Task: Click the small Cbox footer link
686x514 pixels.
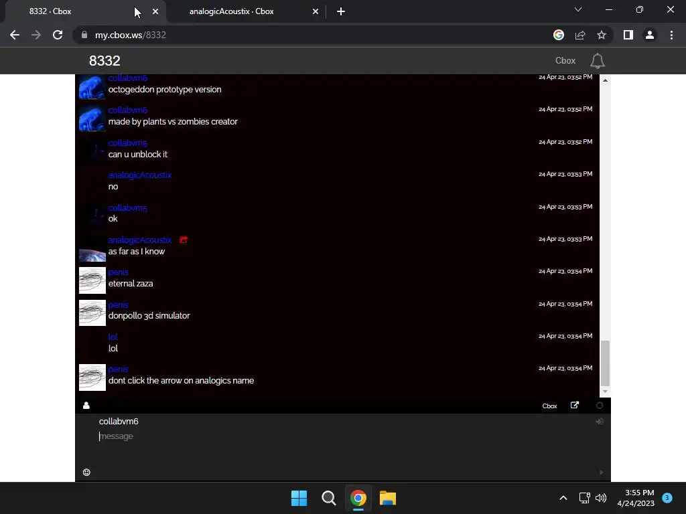Action: (x=549, y=406)
